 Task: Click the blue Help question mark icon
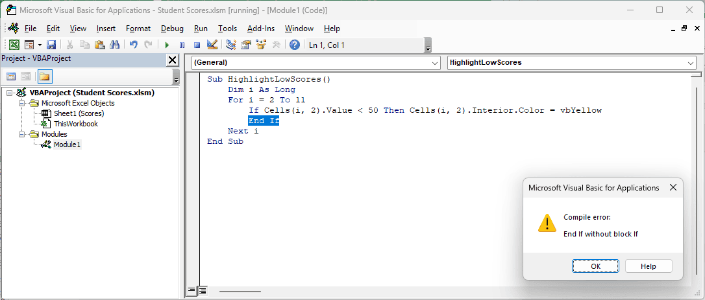coord(295,45)
